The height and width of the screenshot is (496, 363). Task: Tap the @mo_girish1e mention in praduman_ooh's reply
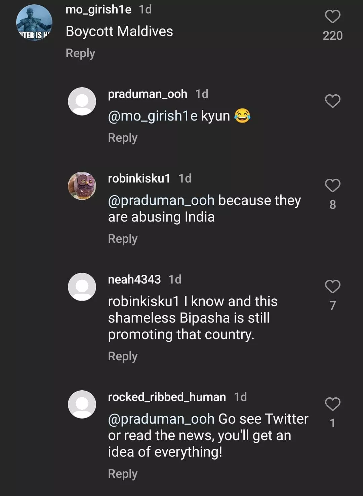[153, 116]
